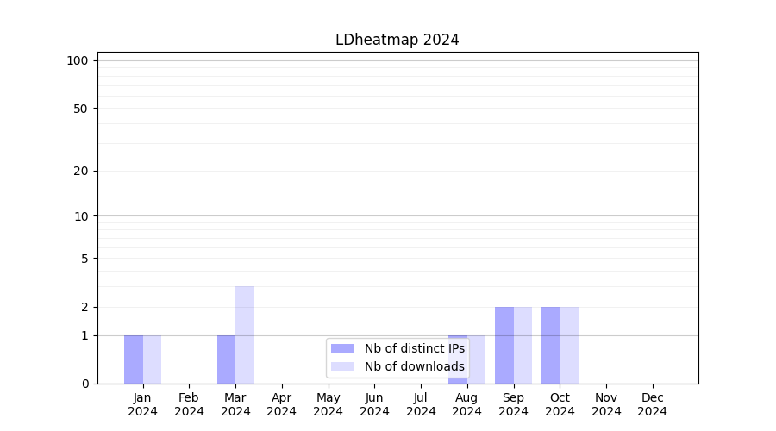Click the 'Nb of downloads' legend label
Screen dimensions: 776x431
coord(414,366)
